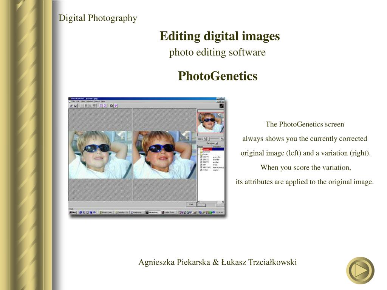
Task: Click the zoom-out magnifier left of the slider
Action: point(205,139)
